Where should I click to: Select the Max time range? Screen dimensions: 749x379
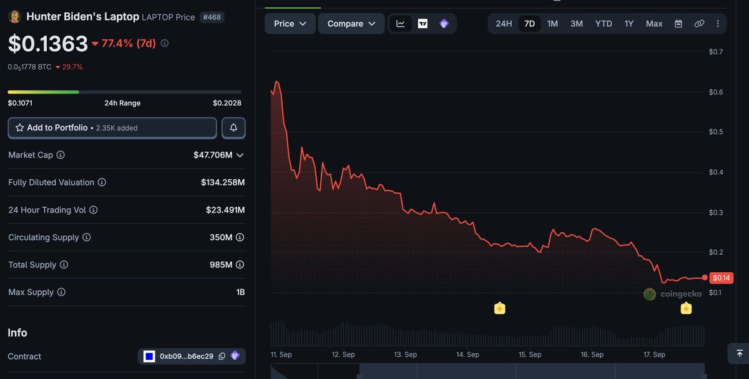tap(654, 24)
